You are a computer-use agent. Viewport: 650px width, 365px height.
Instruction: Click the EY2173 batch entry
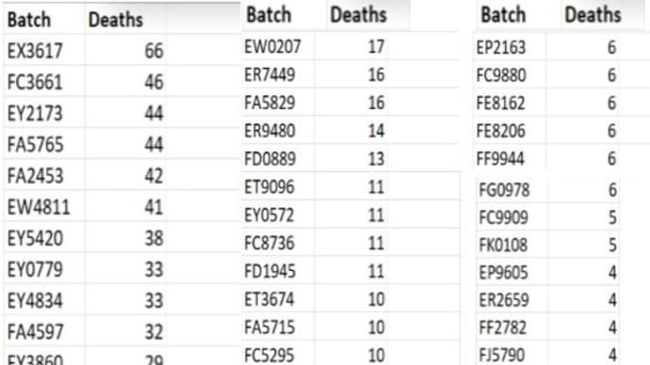click(35, 114)
